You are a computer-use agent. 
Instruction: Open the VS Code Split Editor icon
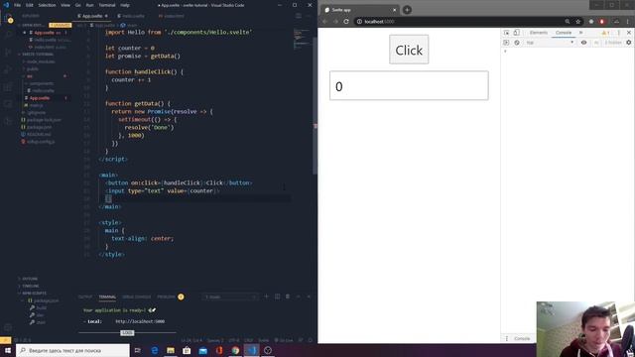click(299, 16)
